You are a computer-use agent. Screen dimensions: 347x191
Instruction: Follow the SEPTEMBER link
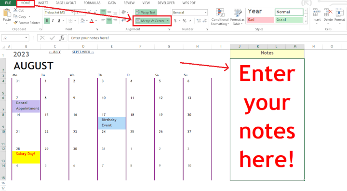click(x=83, y=52)
